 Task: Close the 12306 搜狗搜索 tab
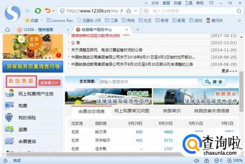coord(67,29)
